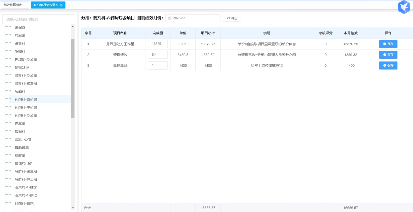The image size is (413, 212).
Task: Click the 项目小计 column header
Action: (x=208, y=33)
